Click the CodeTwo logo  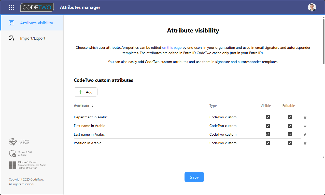point(37,7)
